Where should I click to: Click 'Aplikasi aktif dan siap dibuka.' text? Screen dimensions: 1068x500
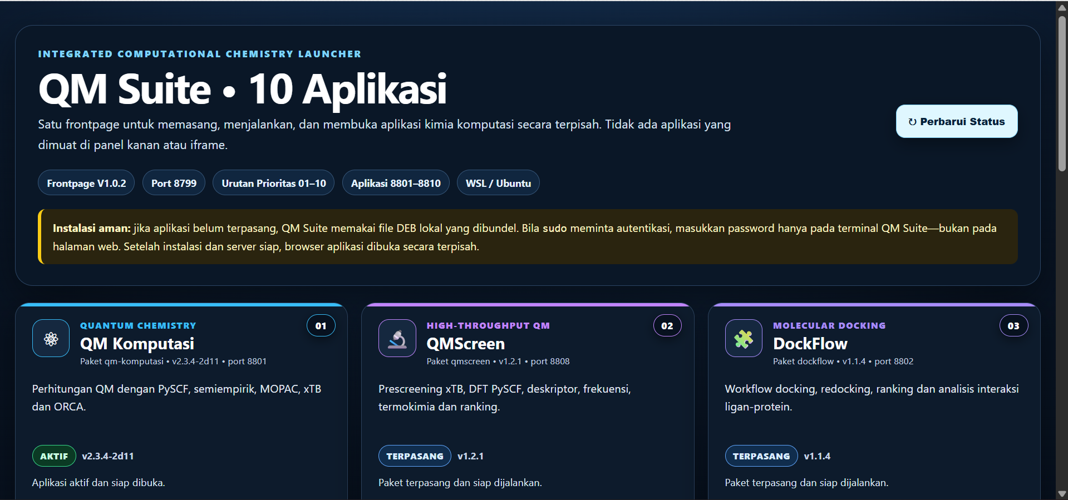pyautogui.click(x=99, y=483)
